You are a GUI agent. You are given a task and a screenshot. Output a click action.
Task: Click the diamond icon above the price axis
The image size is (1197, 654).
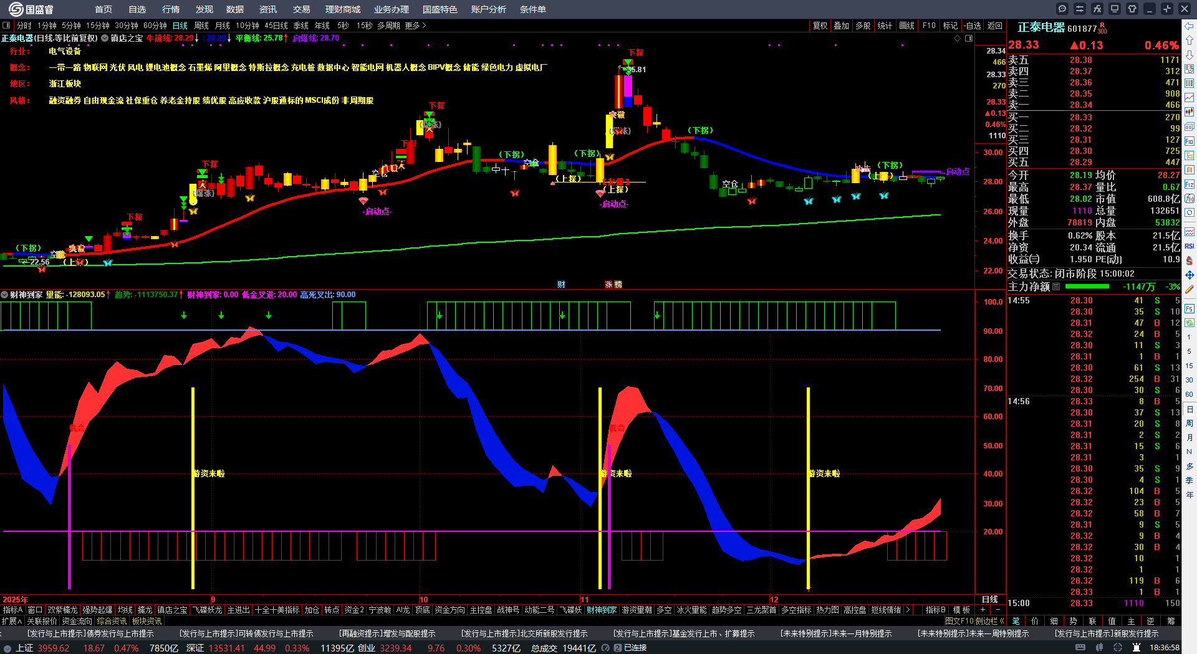(958, 39)
